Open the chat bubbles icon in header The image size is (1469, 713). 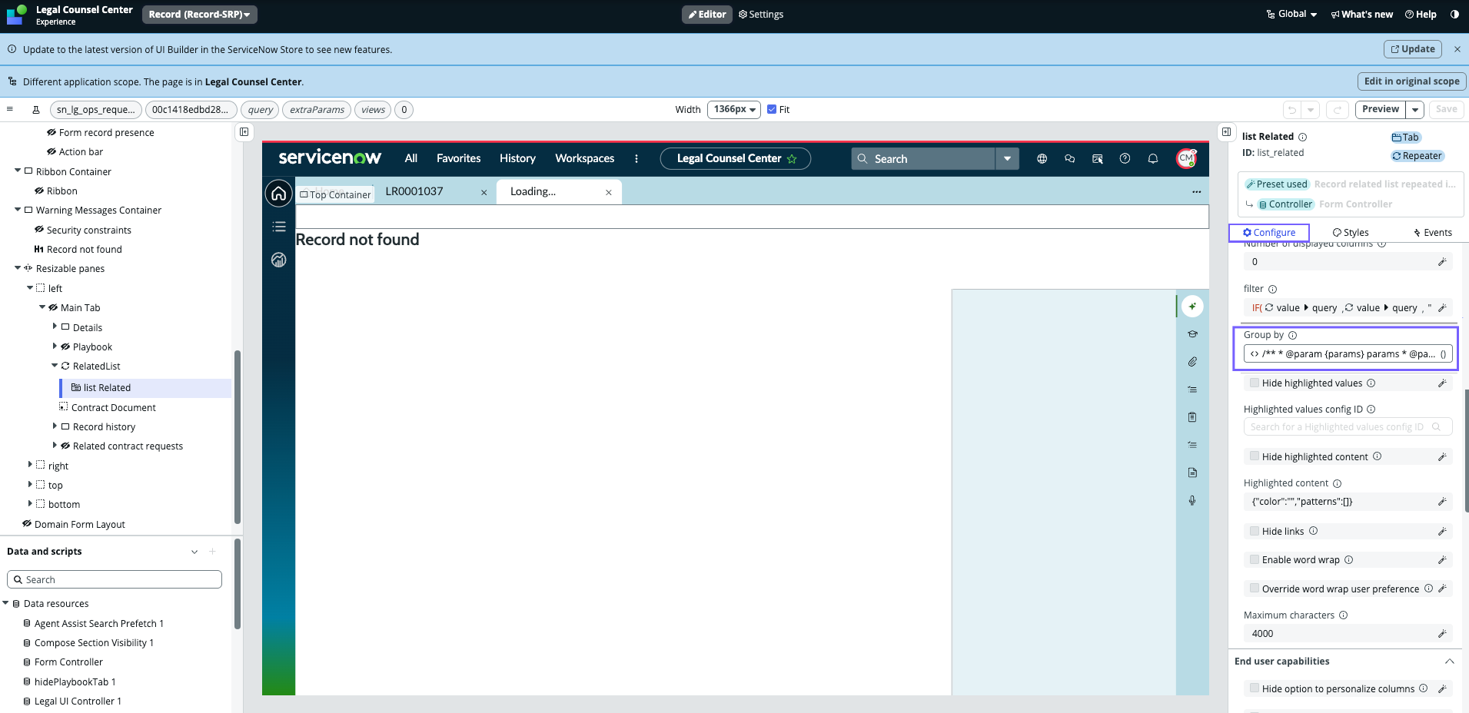tap(1069, 158)
